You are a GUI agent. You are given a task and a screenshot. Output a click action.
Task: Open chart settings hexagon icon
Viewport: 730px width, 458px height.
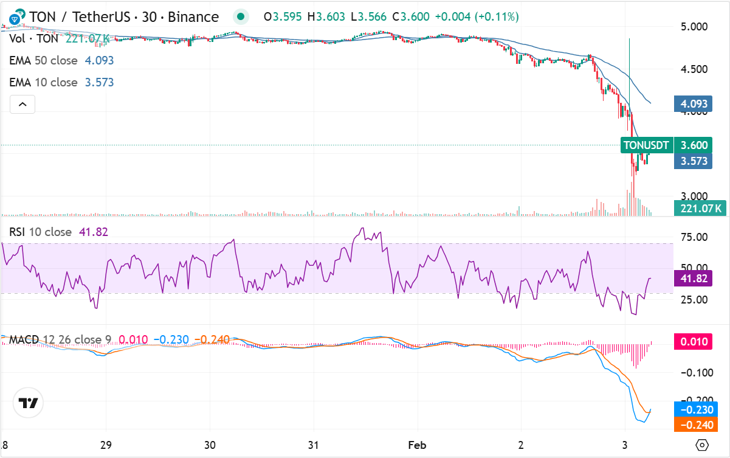click(702, 445)
